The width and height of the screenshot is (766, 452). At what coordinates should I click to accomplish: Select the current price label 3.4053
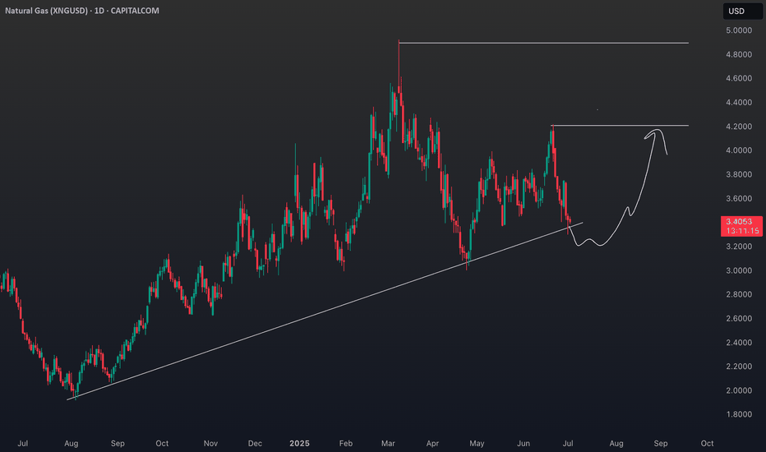click(x=739, y=221)
